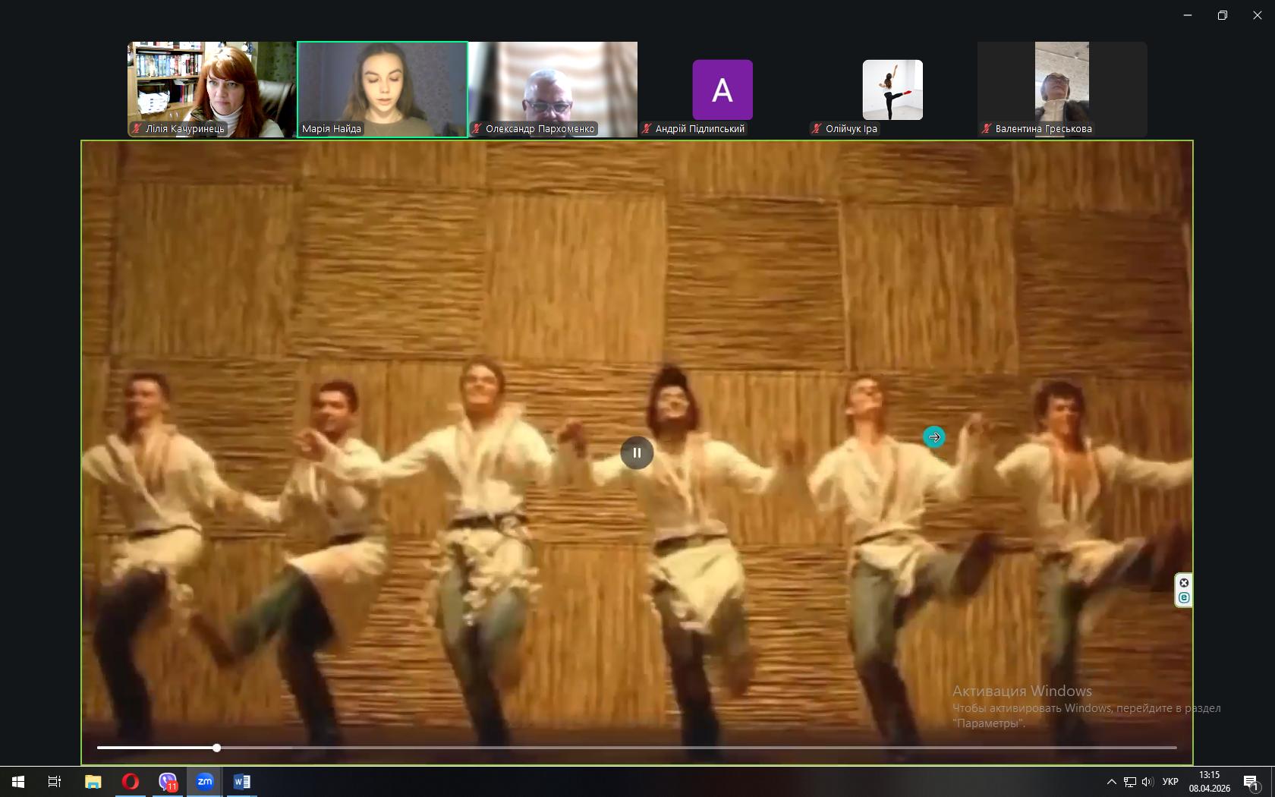Image resolution: width=1275 pixels, height=797 pixels.
Task: Open Opera browser from taskbar
Action: [x=131, y=781]
